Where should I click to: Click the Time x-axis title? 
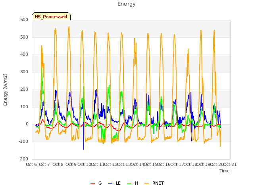pyautogui.click(x=225, y=171)
